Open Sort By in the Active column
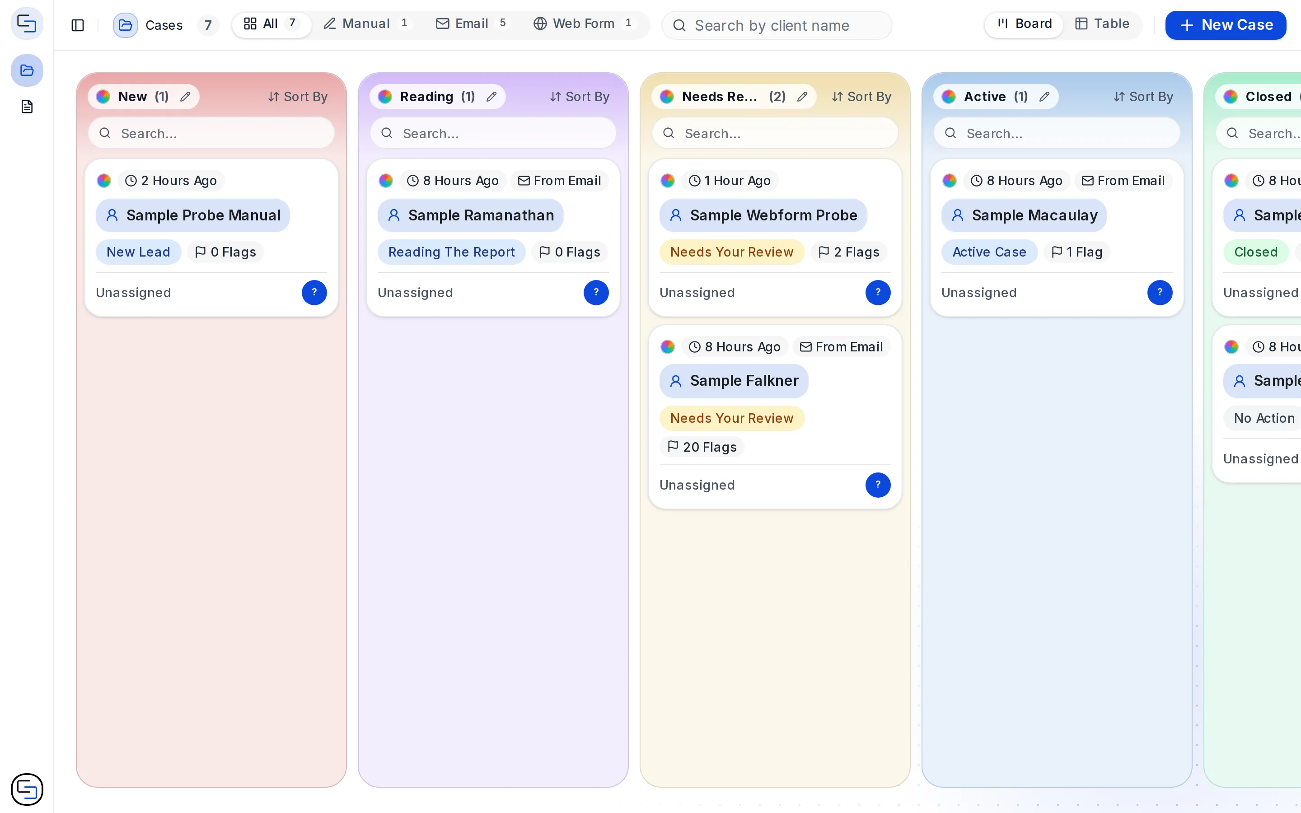 [1143, 97]
